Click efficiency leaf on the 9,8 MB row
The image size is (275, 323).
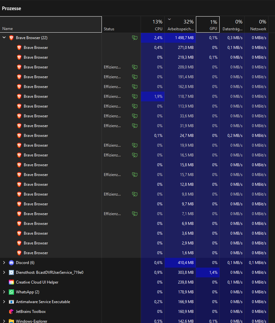click(x=135, y=194)
